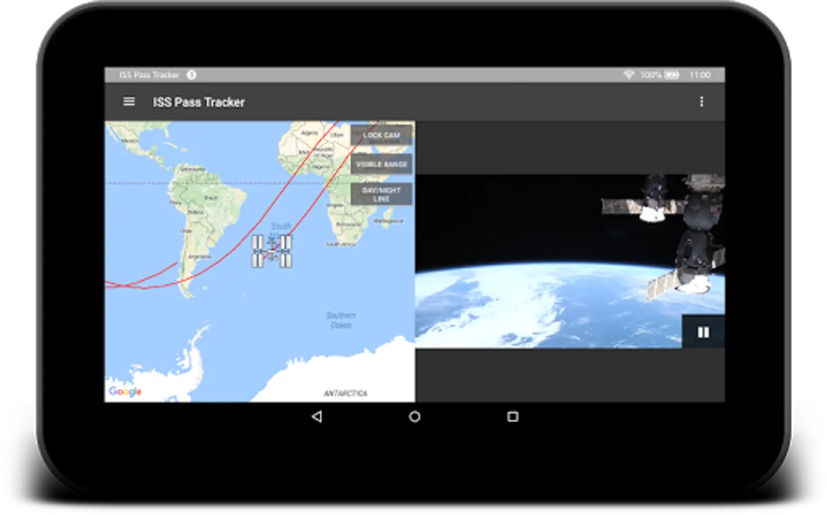Click the ISS Pass Tracker toolbar title
The height and width of the screenshot is (515, 827).
coord(199,102)
